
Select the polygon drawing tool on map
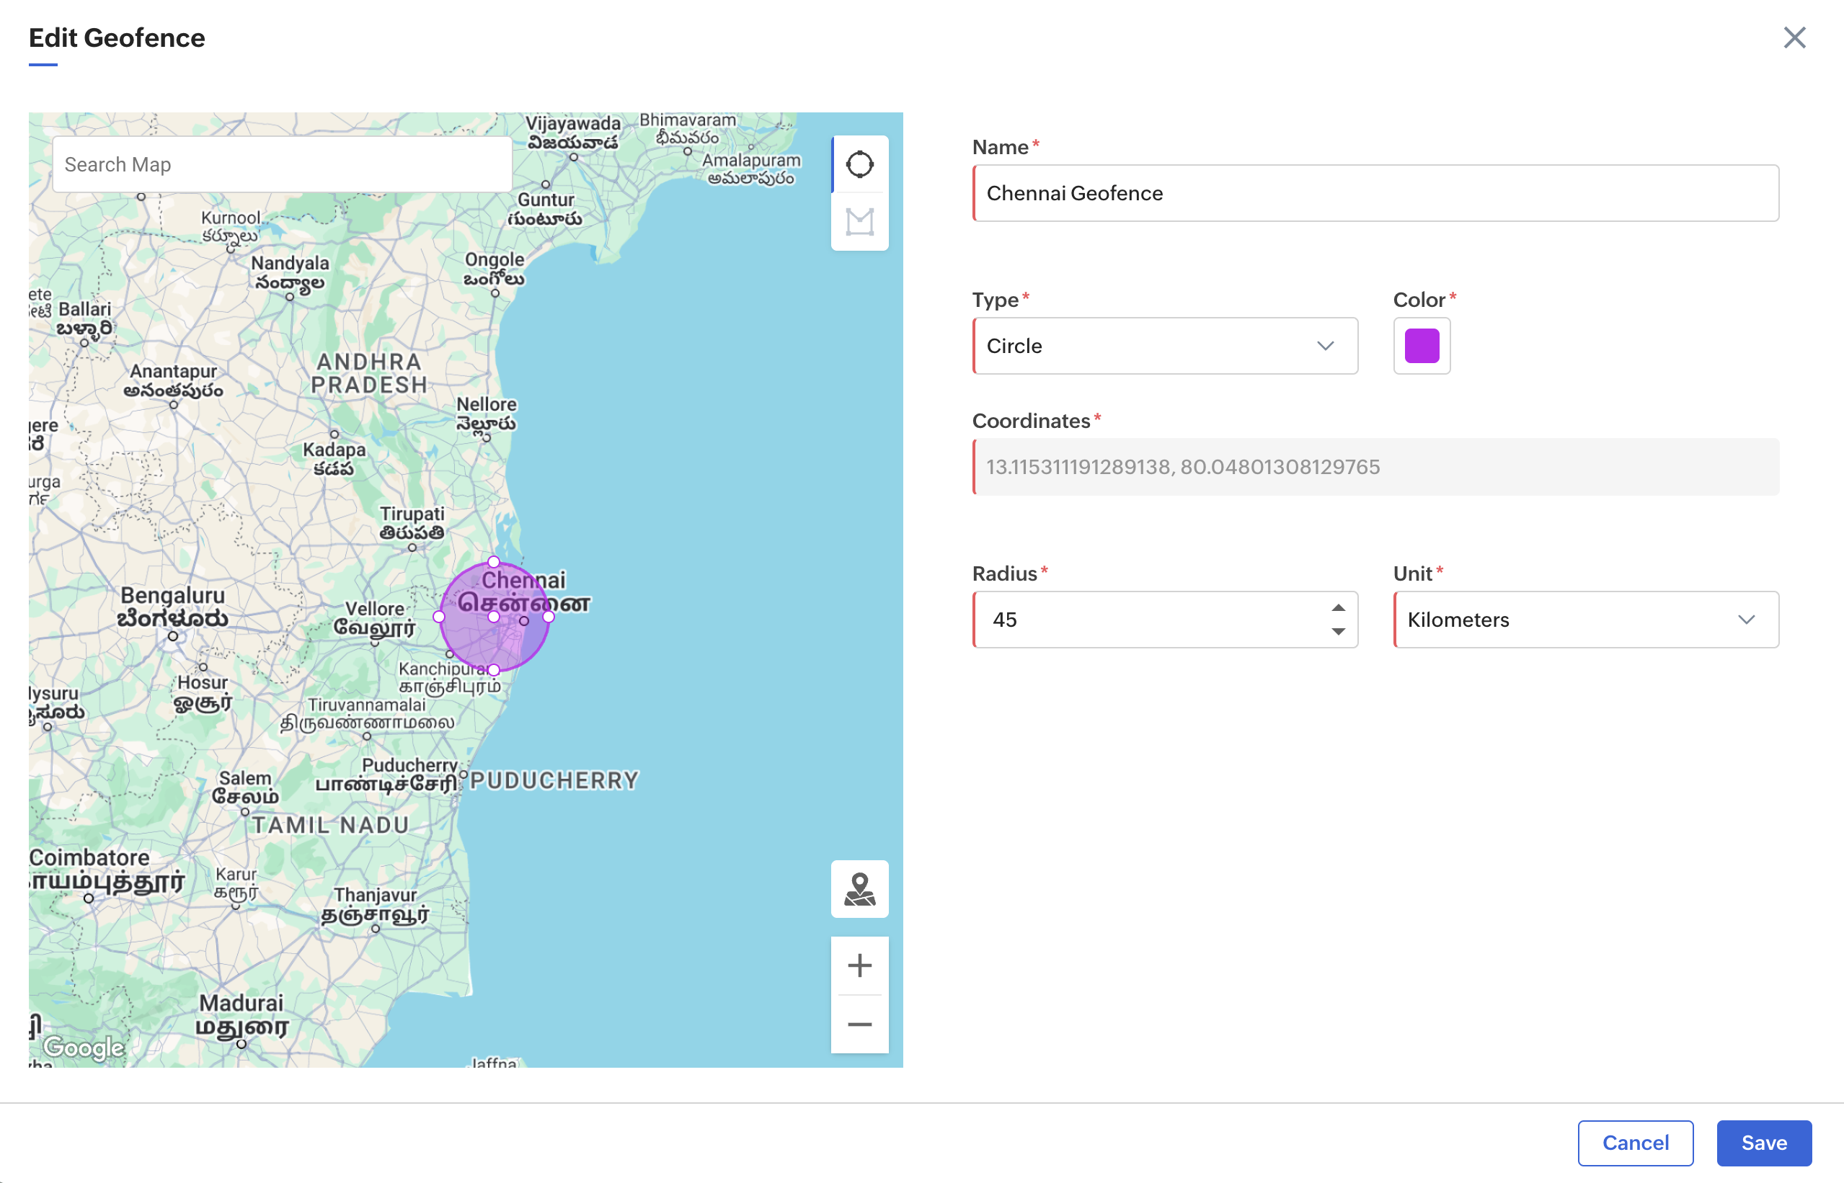tap(859, 222)
